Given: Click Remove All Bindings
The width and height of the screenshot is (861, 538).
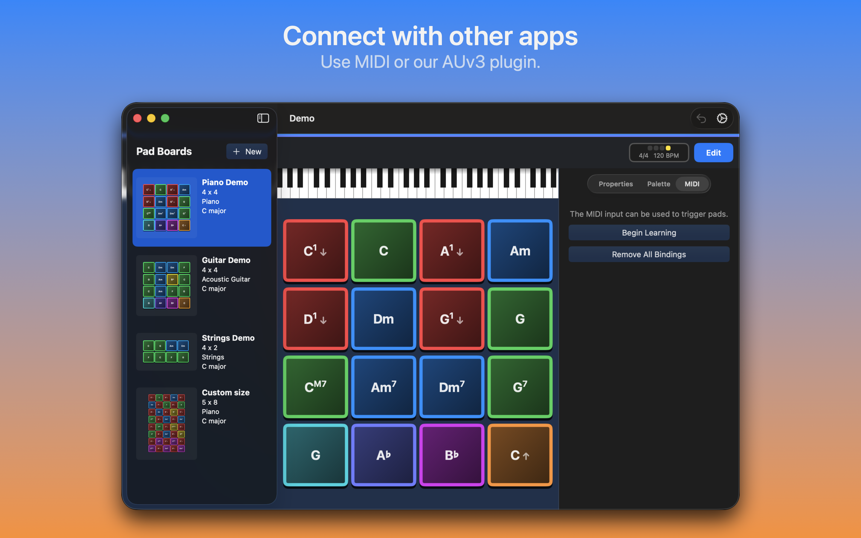Looking at the screenshot, I should coord(649,254).
